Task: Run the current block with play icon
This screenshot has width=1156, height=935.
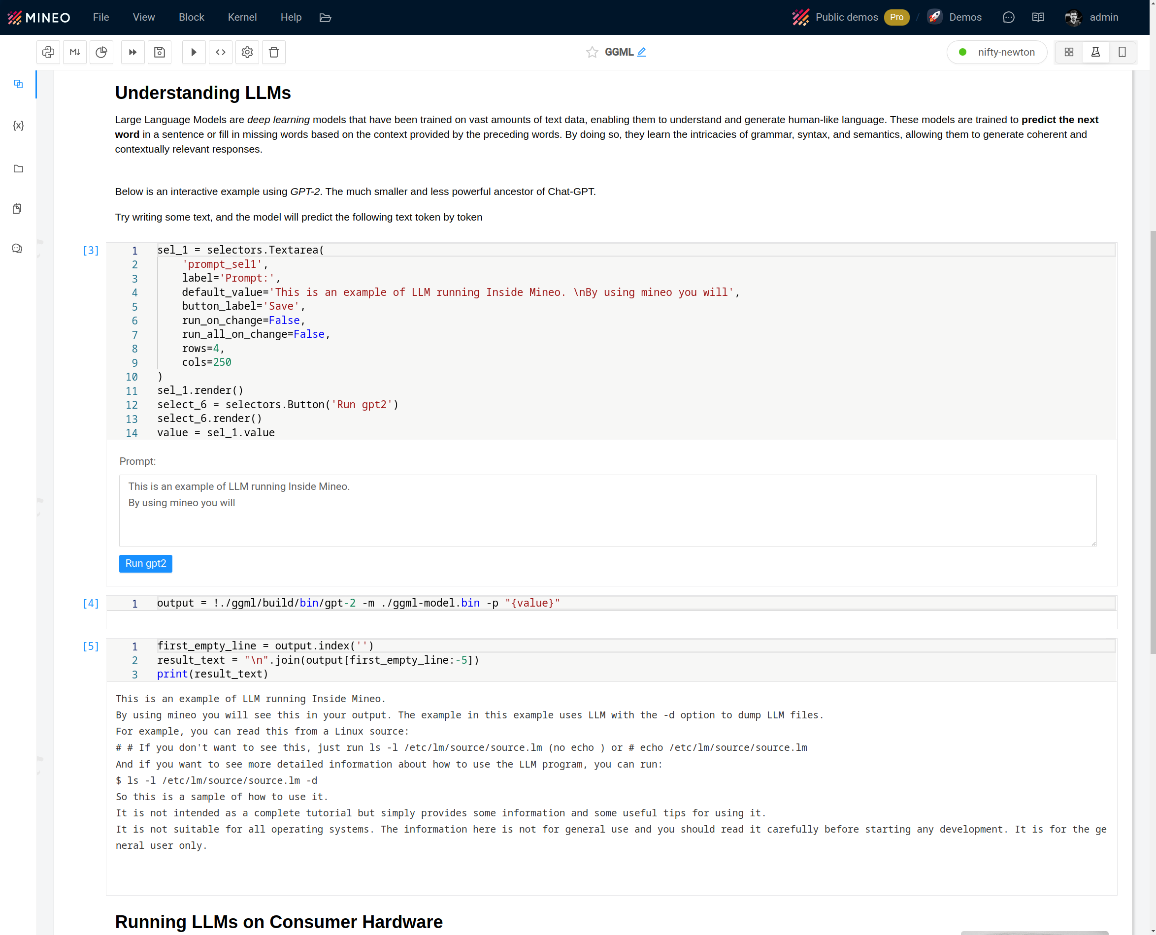Action: [194, 52]
